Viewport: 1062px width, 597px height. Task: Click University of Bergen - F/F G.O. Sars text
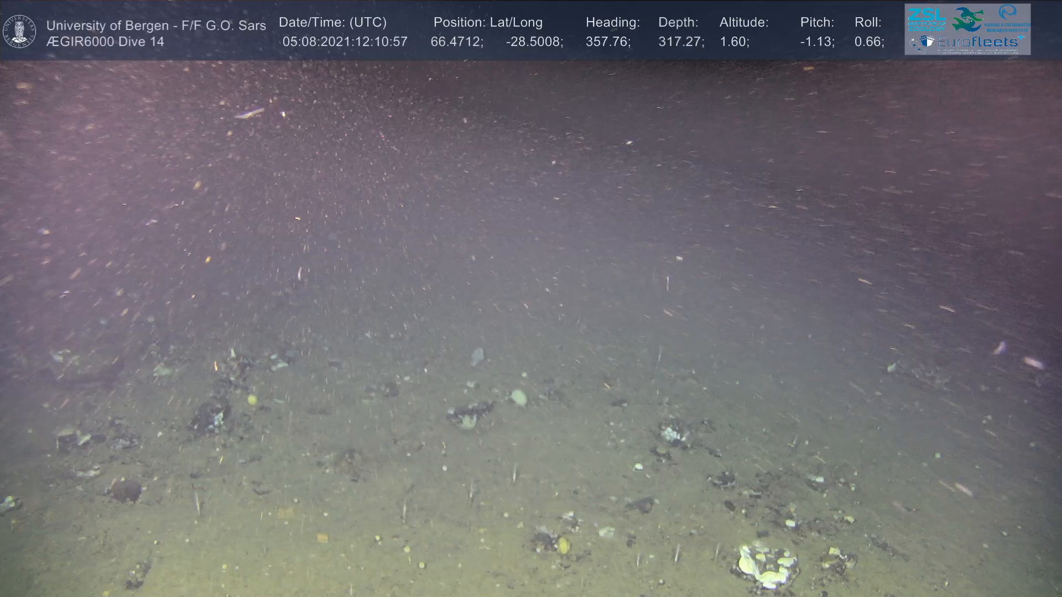[156, 25]
